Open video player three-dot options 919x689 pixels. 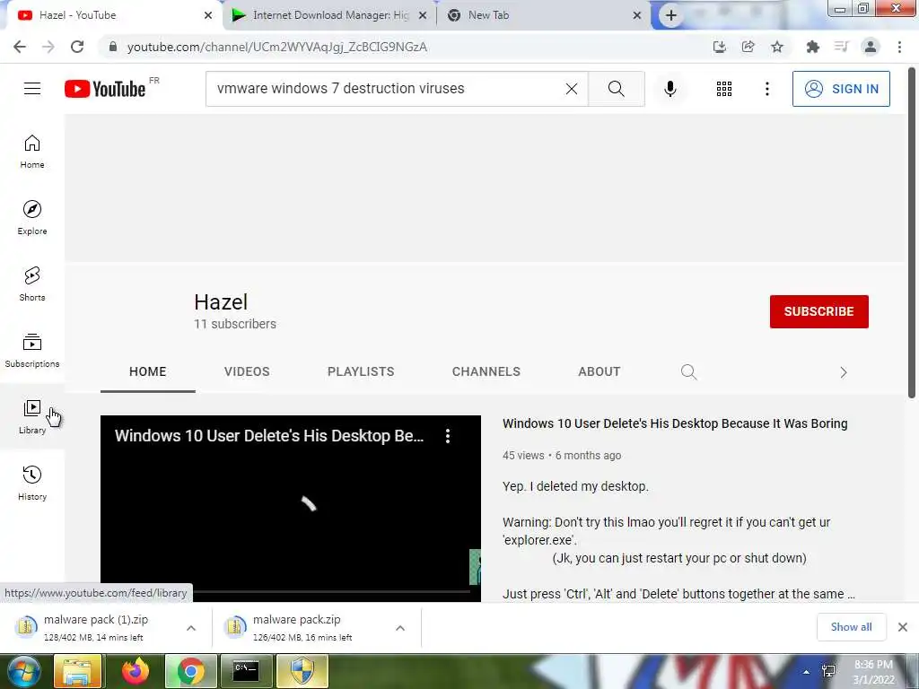pyautogui.click(x=448, y=436)
